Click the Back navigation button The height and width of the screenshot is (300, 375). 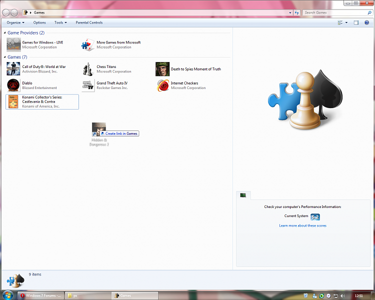(x=6, y=12)
